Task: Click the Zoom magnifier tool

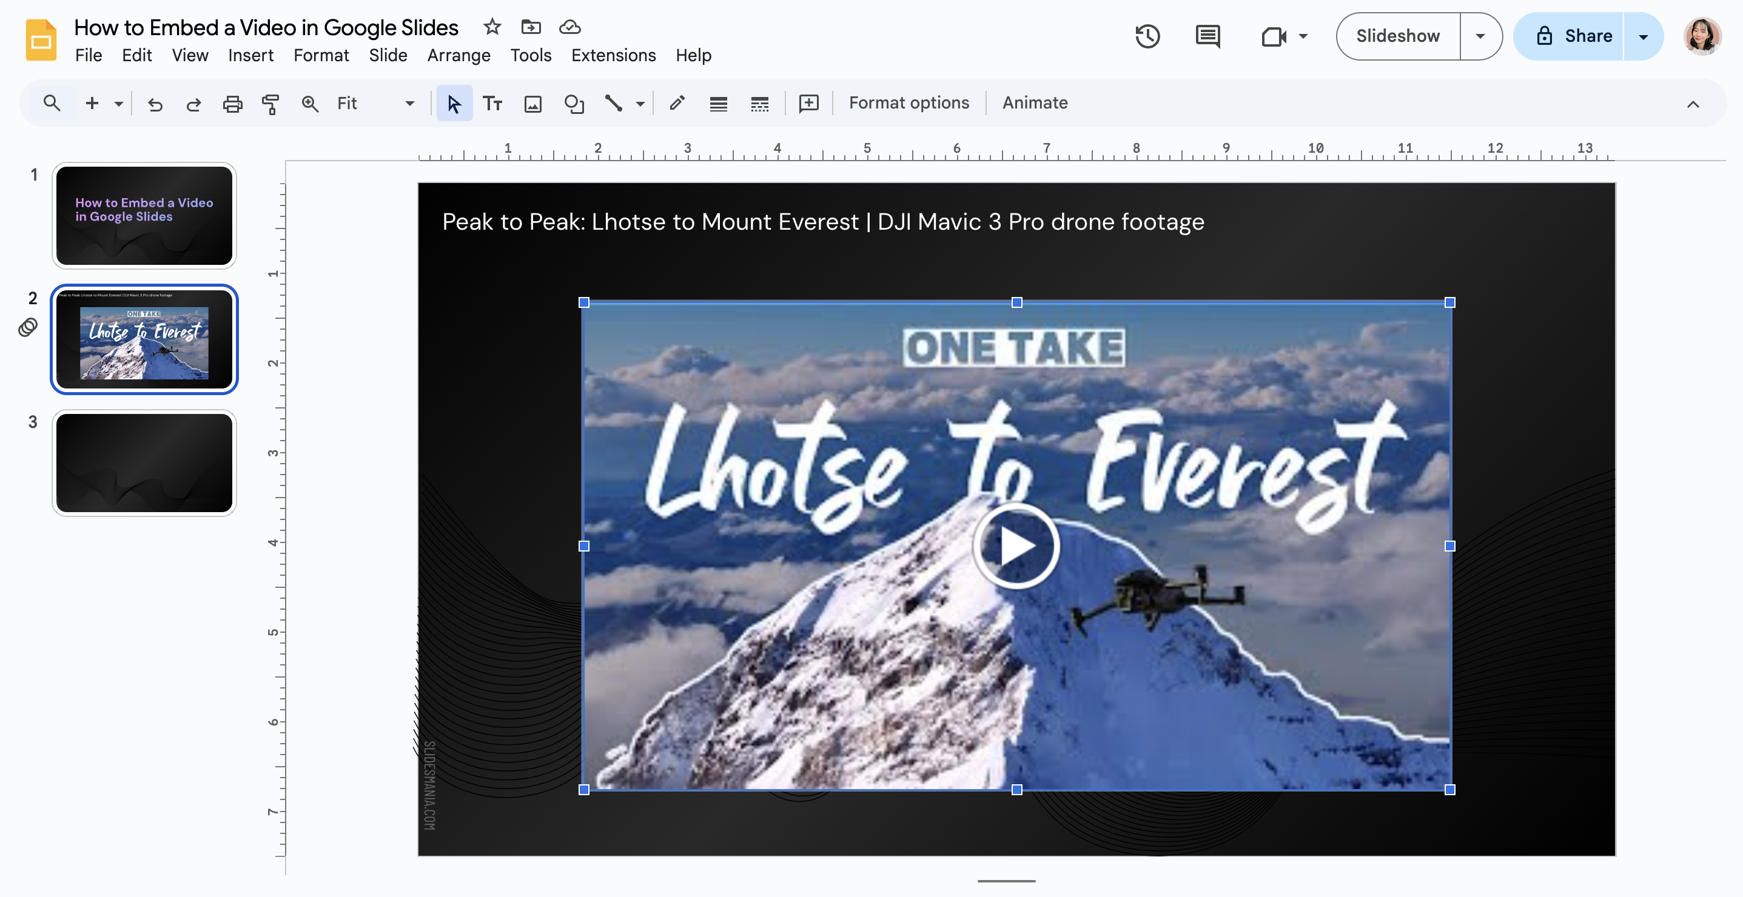Action: click(x=310, y=104)
